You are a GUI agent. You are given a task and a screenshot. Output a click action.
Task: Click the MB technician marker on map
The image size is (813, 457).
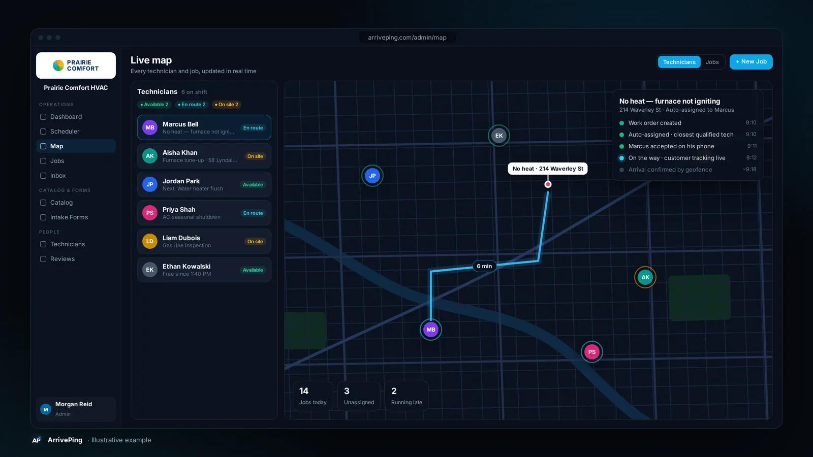[x=431, y=330]
